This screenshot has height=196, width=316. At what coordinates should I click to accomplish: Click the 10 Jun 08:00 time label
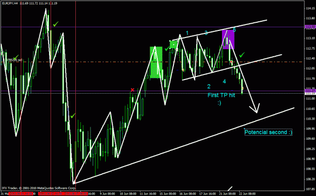(128, 194)
